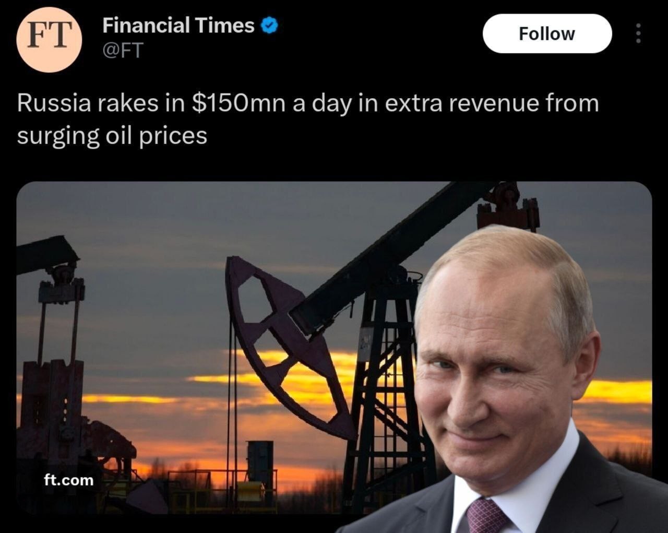Open the ft.com domain label on the card
The height and width of the screenshot is (533, 668).
pyautogui.click(x=68, y=480)
